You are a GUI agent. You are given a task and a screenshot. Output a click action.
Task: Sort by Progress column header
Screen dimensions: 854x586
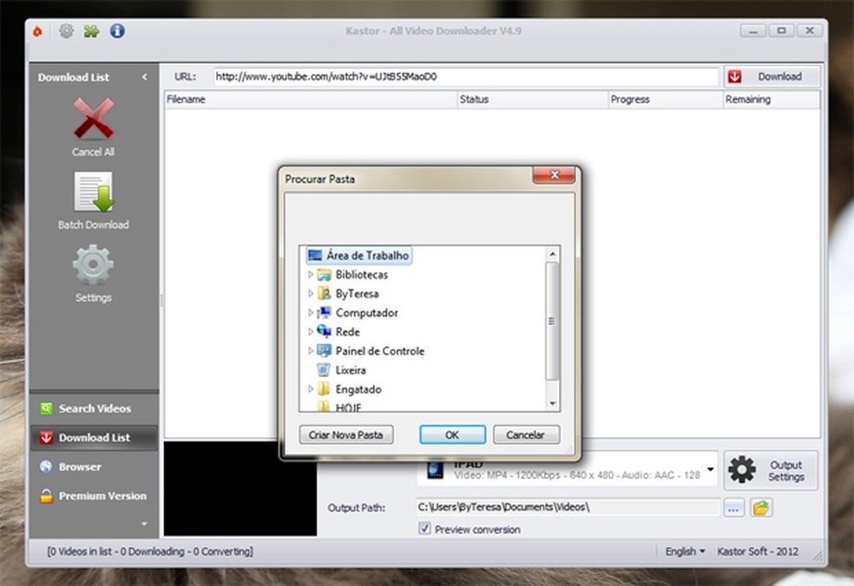click(665, 100)
